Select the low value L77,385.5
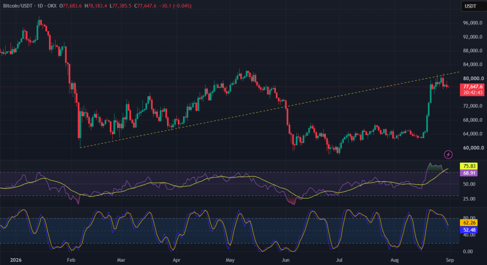This screenshot has width=487, height=265. (120, 6)
